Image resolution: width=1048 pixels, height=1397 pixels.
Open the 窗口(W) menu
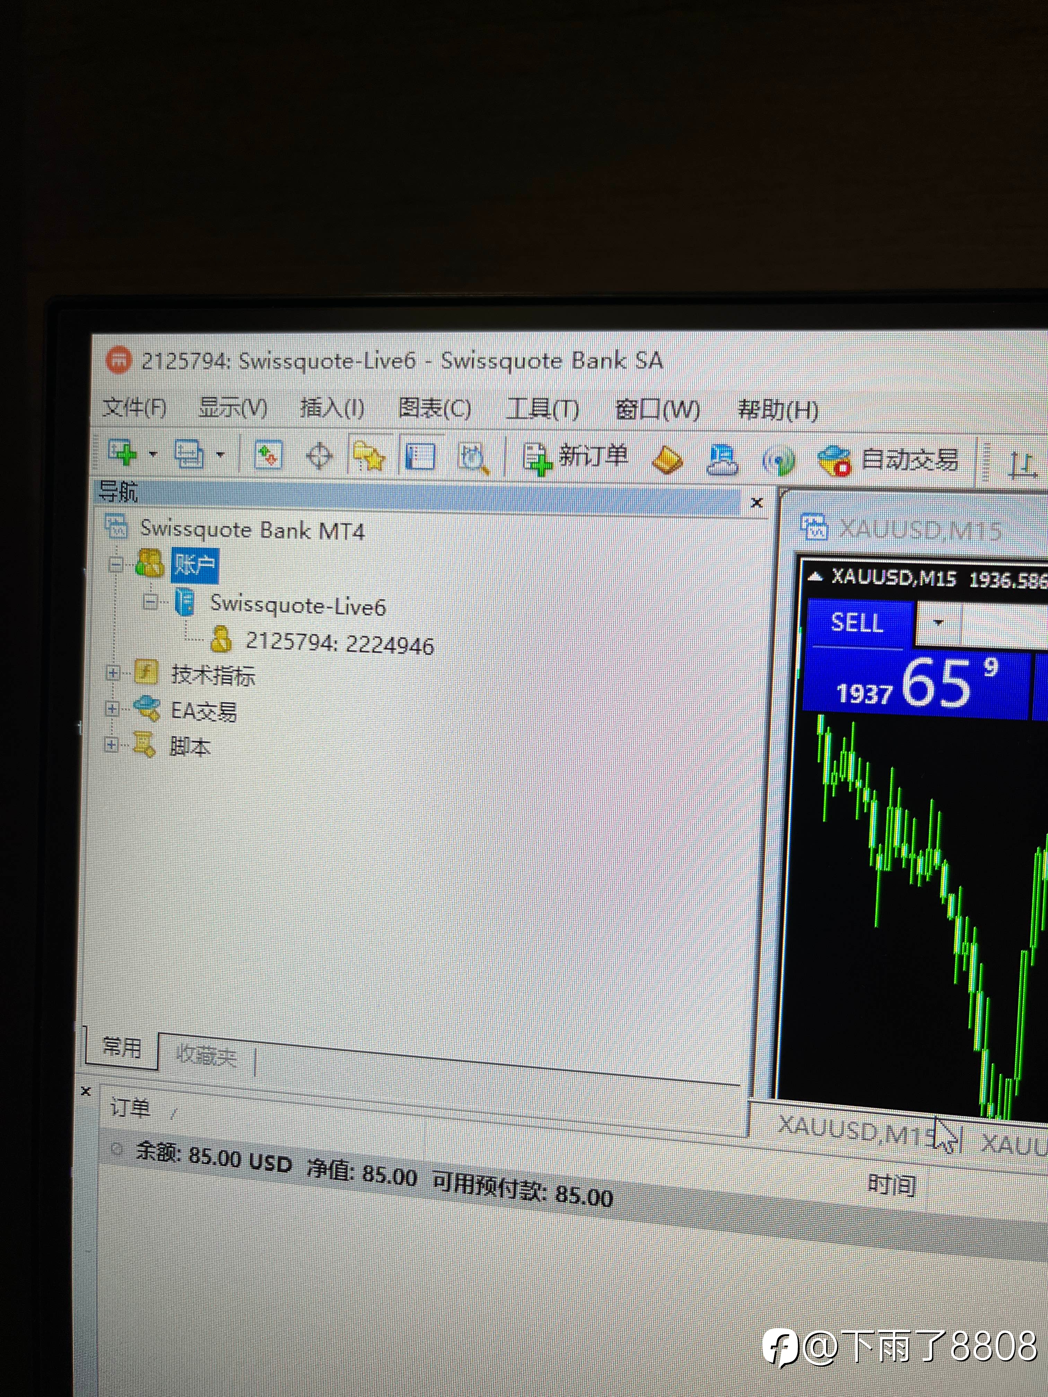[658, 410]
